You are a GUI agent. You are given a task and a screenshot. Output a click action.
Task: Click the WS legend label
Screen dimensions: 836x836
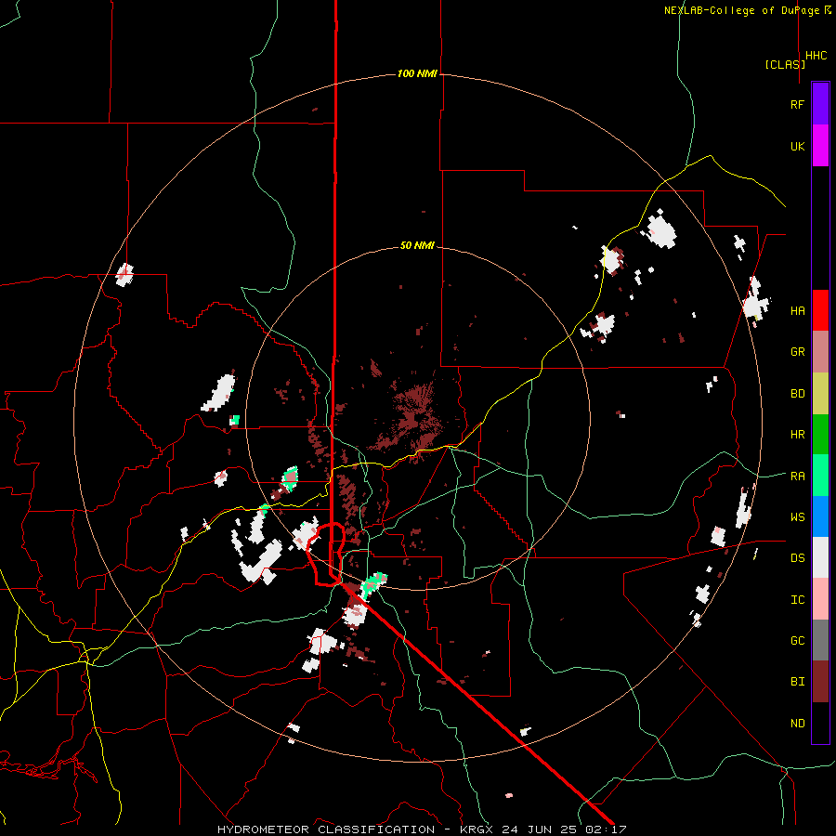coord(797,517)
